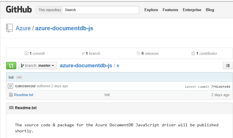Image resolution: width=233 pixels, height=138 pixels.
Task: Click the Azure organization link
Action: point(23,28)
